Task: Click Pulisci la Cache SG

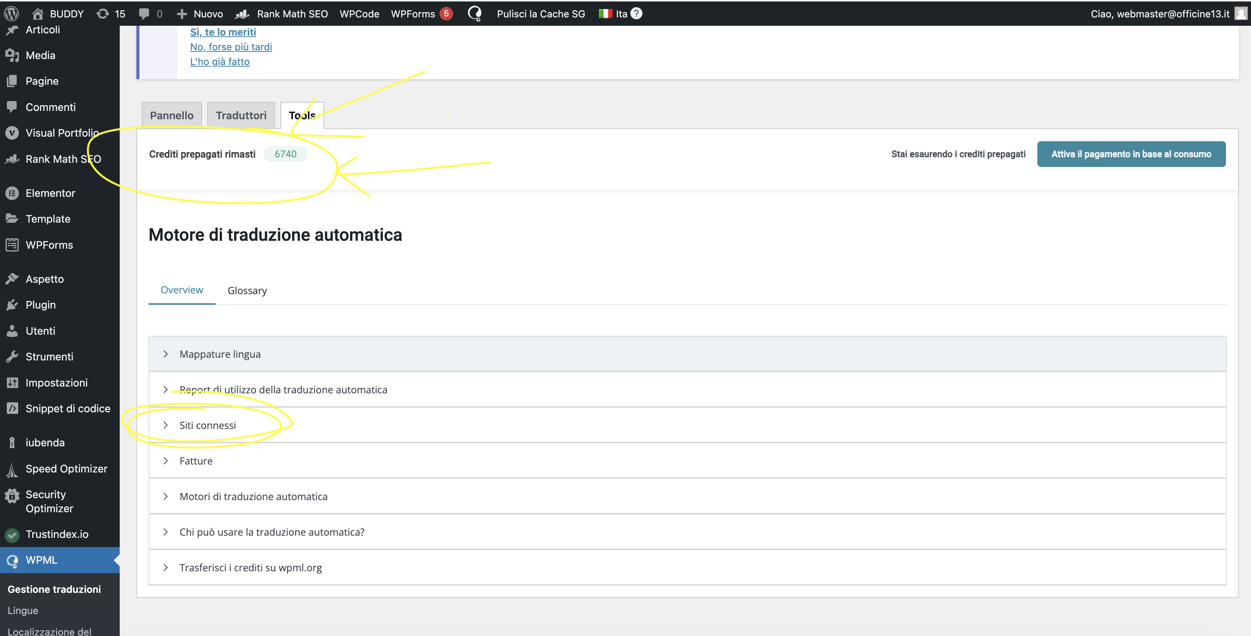Action: (x=541, y=14)
